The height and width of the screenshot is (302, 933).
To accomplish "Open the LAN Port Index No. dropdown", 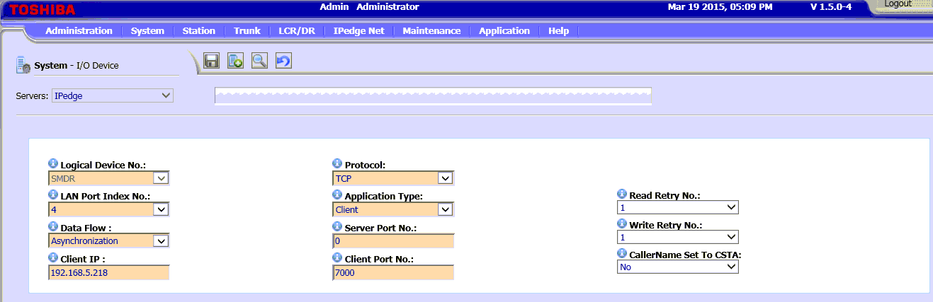I will pos(109,209).
